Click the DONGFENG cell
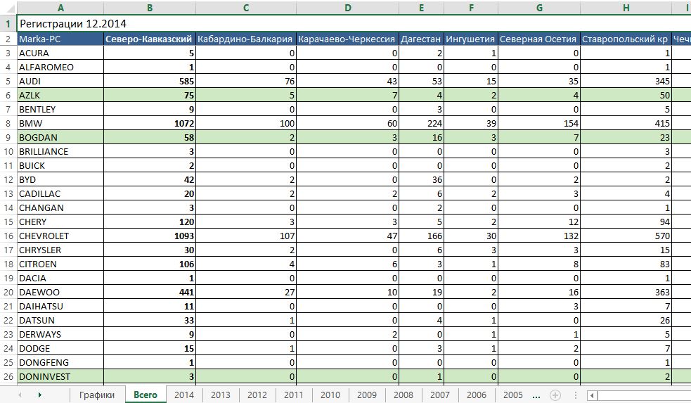The width and height of the screenshot is (691, 403). (x=60, y=362)
